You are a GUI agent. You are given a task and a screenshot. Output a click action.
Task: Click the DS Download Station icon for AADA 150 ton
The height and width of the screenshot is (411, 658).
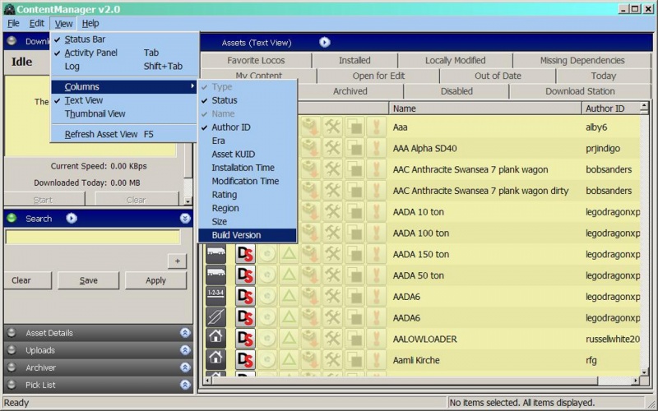(x=245, y=254)
